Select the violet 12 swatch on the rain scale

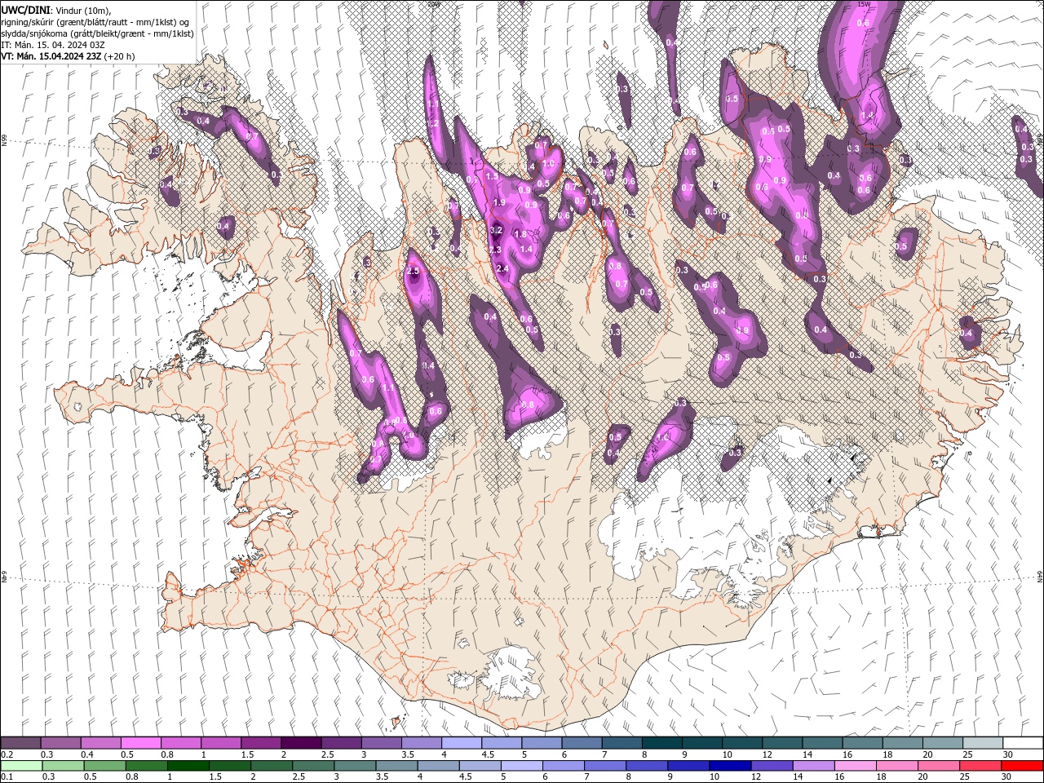click(x=772, y=766)
